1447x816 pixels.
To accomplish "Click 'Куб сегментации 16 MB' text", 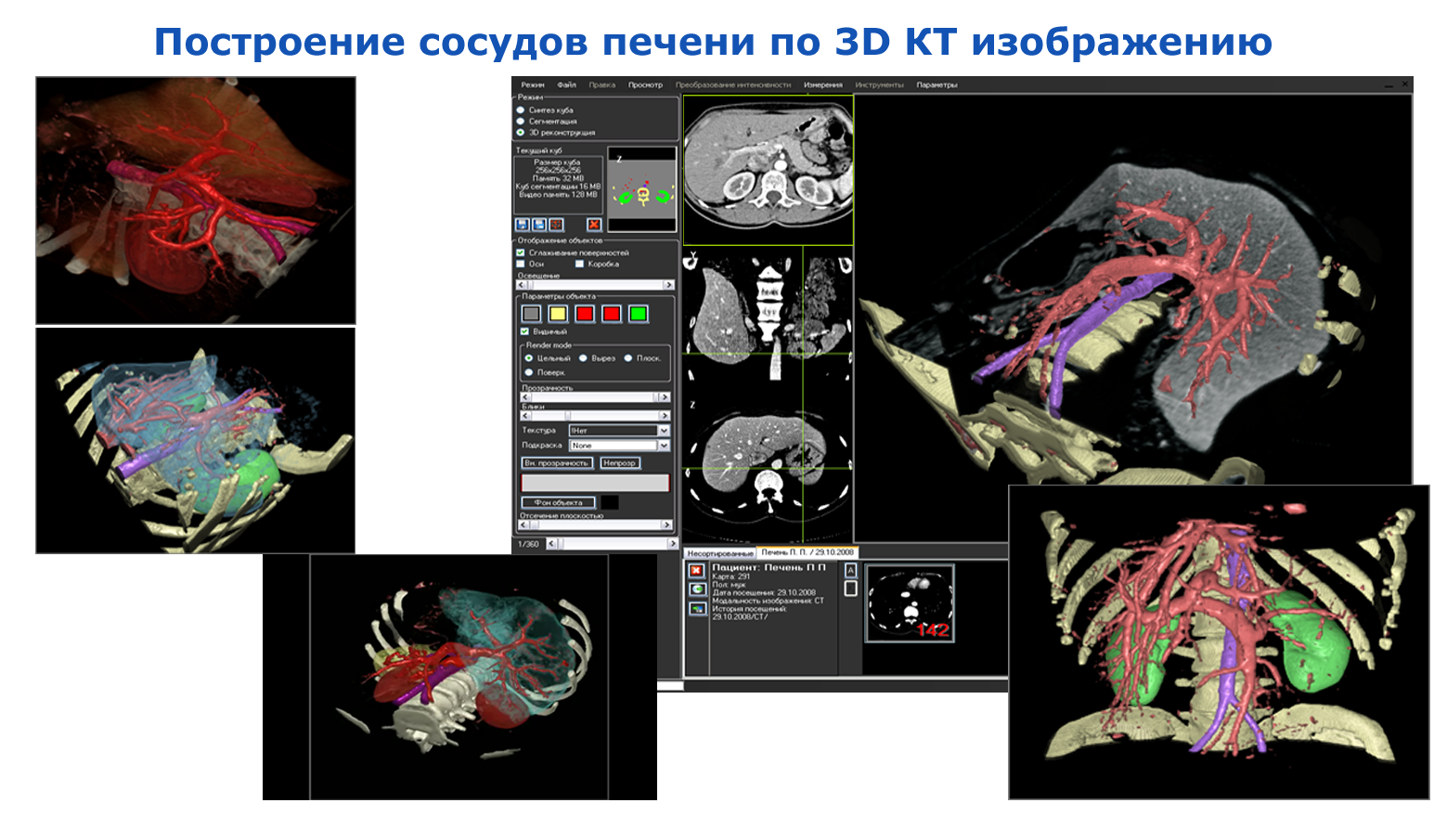I will click(558, 187).
